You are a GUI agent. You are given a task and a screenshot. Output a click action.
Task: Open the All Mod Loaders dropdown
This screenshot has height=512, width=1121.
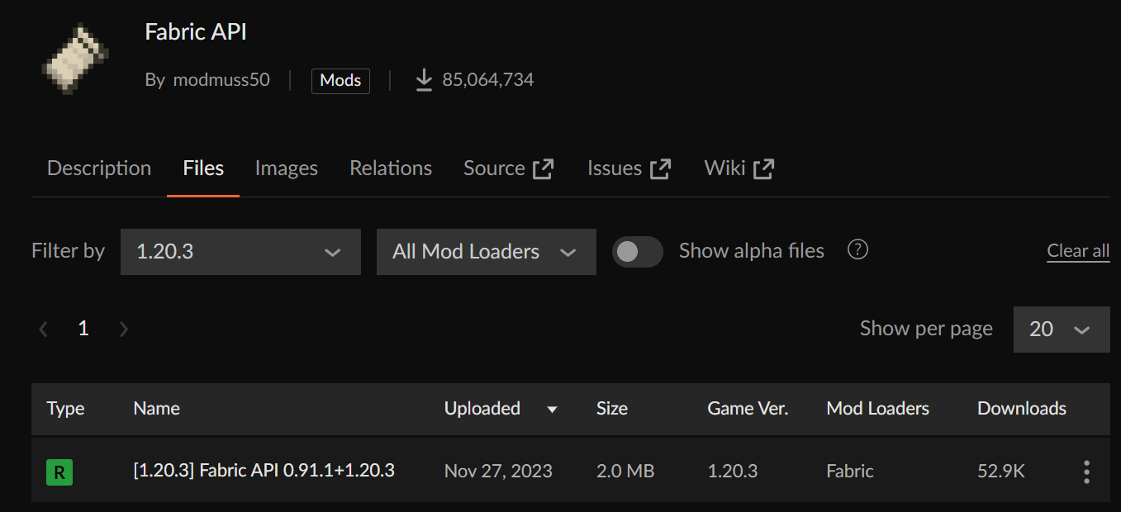tap(486, 252)
